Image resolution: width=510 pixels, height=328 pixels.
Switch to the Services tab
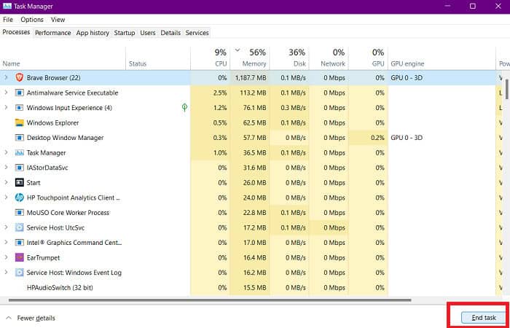coord(197,33)
